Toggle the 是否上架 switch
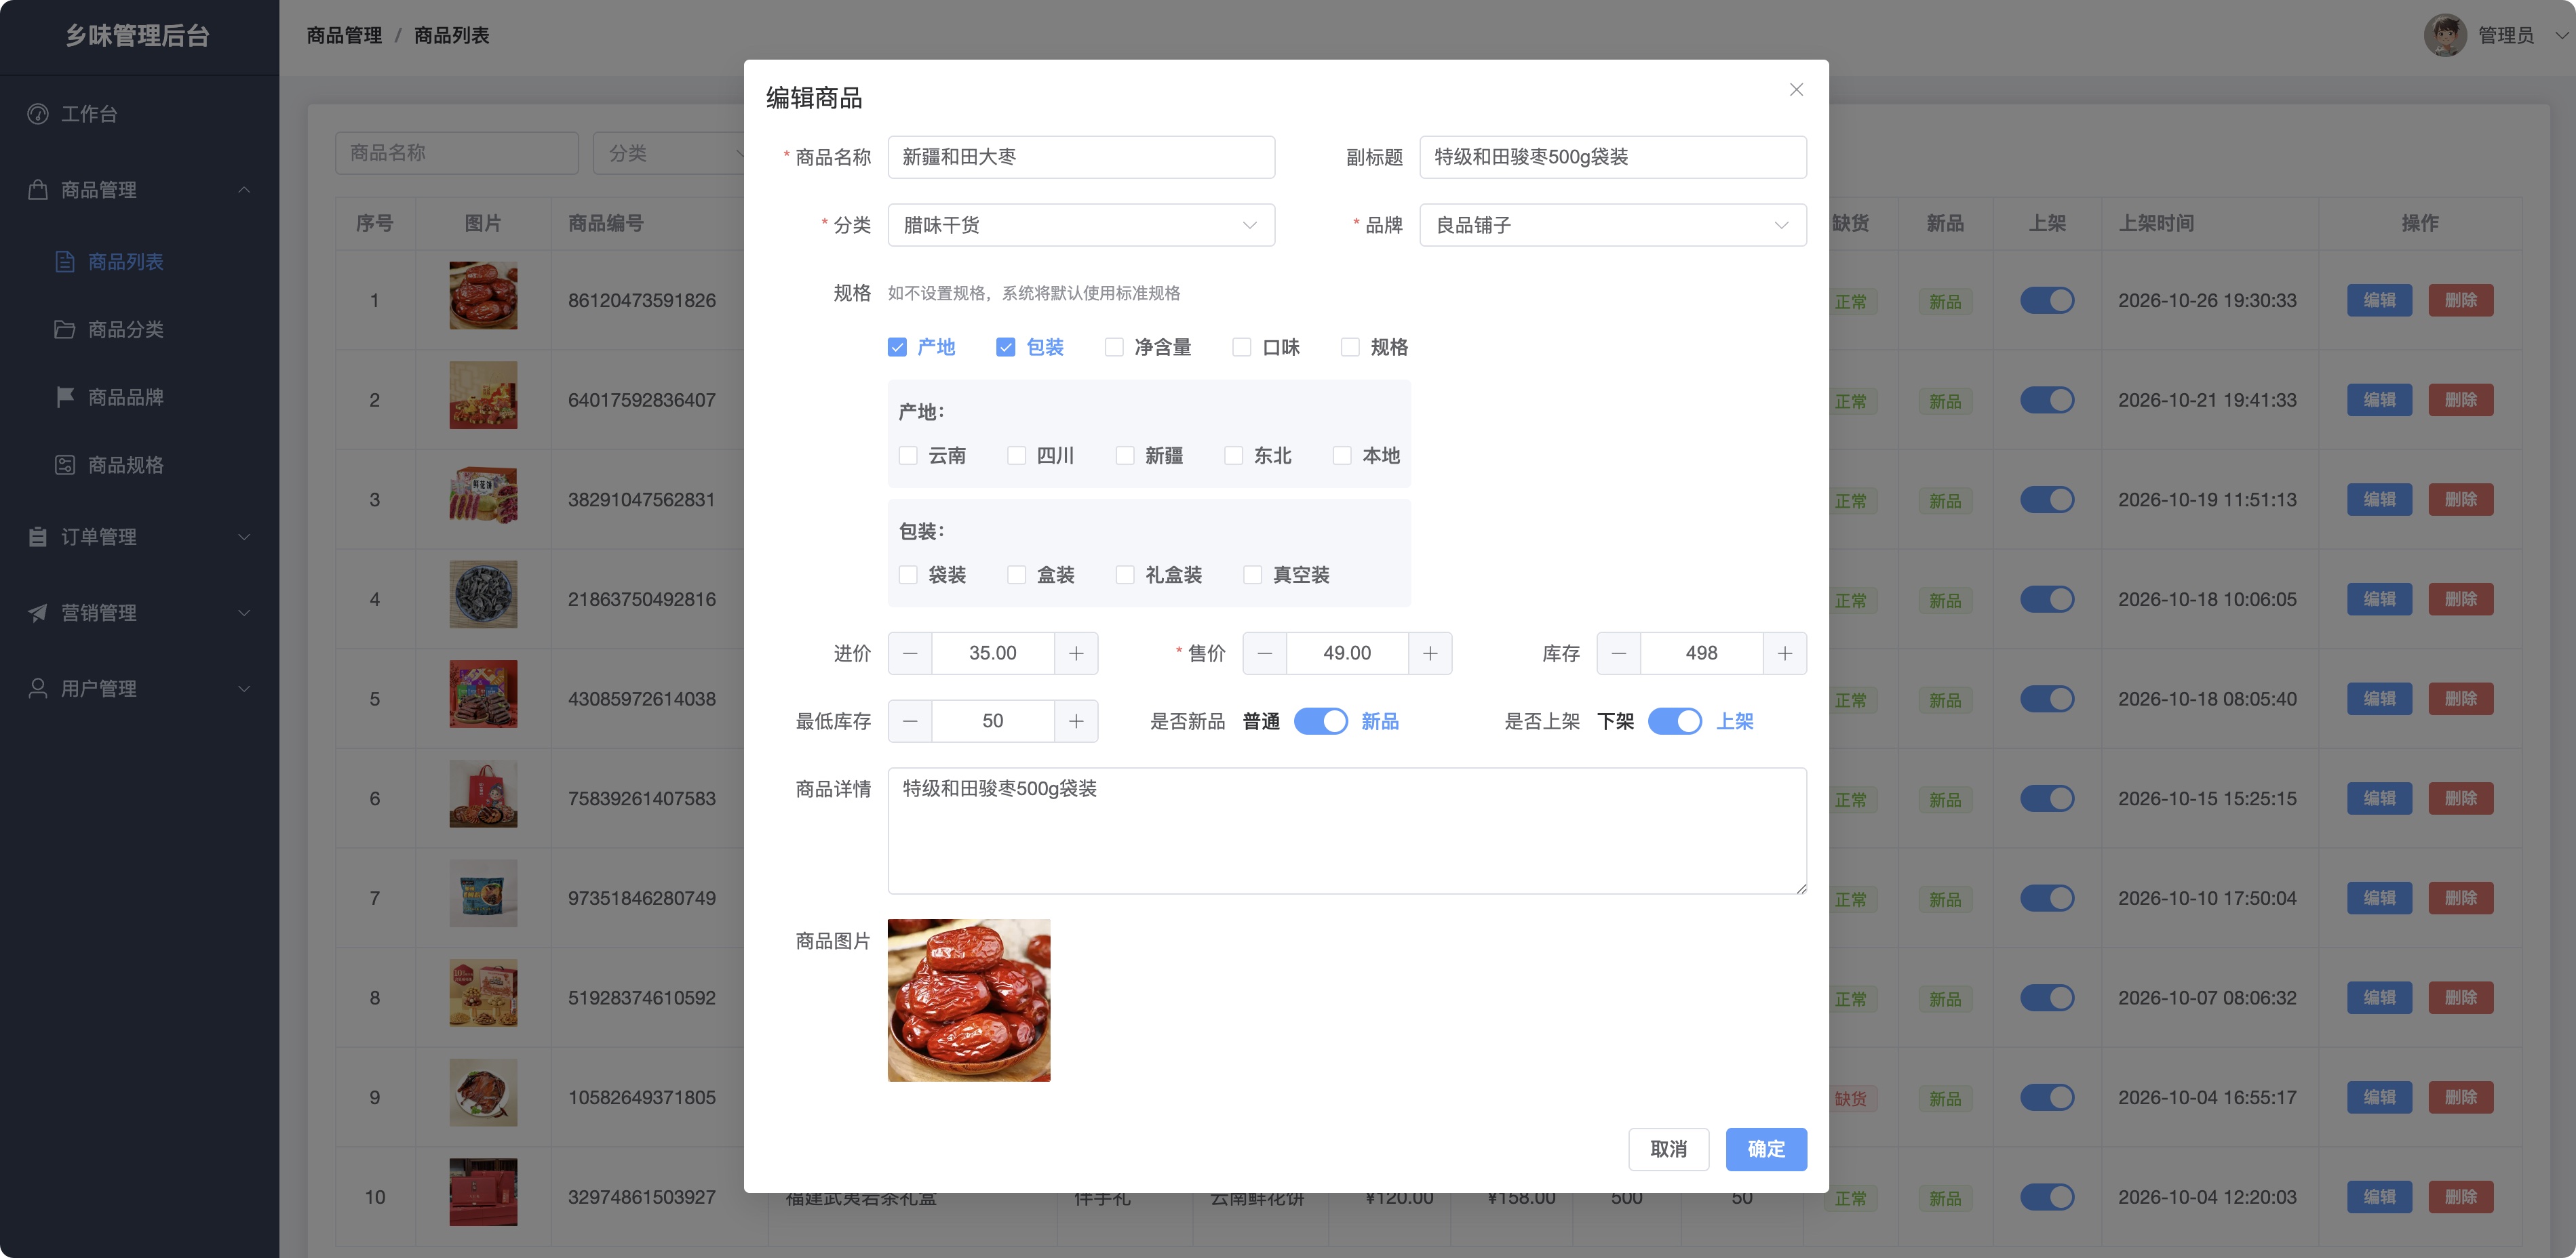2576x1258 pixels. 1675,721
